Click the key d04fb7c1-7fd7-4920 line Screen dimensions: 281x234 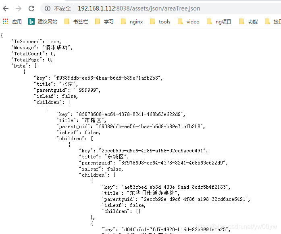(x=166, y=229)
